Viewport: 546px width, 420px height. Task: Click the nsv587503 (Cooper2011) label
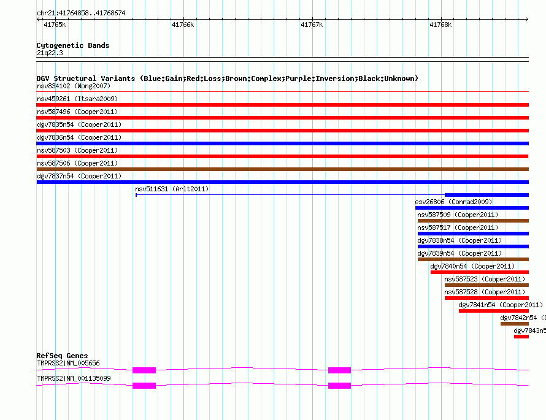(x=77, y=150)
